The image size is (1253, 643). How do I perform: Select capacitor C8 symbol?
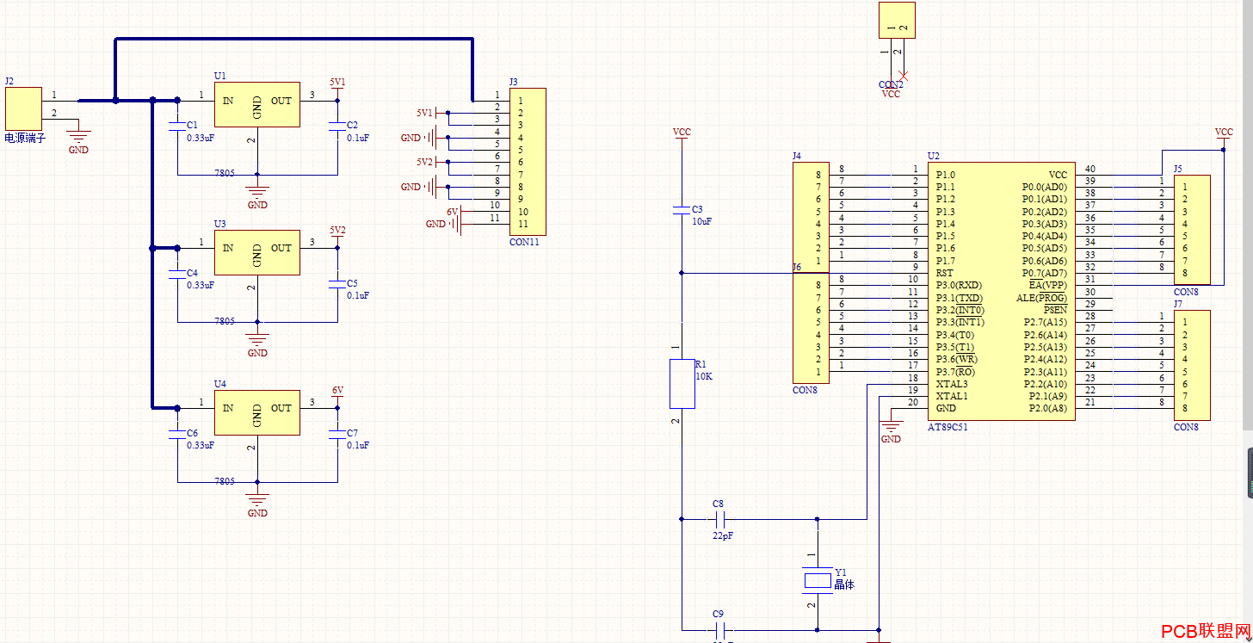722,519
